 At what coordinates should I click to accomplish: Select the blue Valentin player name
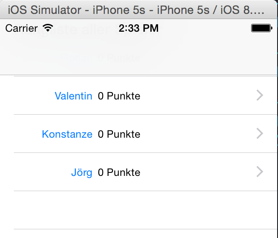(74, 96)
